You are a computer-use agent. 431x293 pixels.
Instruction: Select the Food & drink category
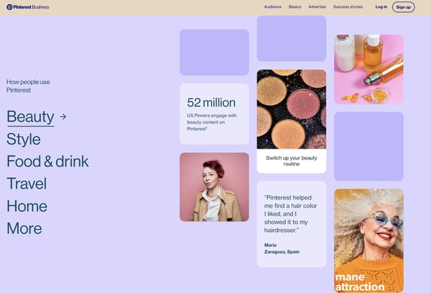pyautogui.click(x=47, y=162)
